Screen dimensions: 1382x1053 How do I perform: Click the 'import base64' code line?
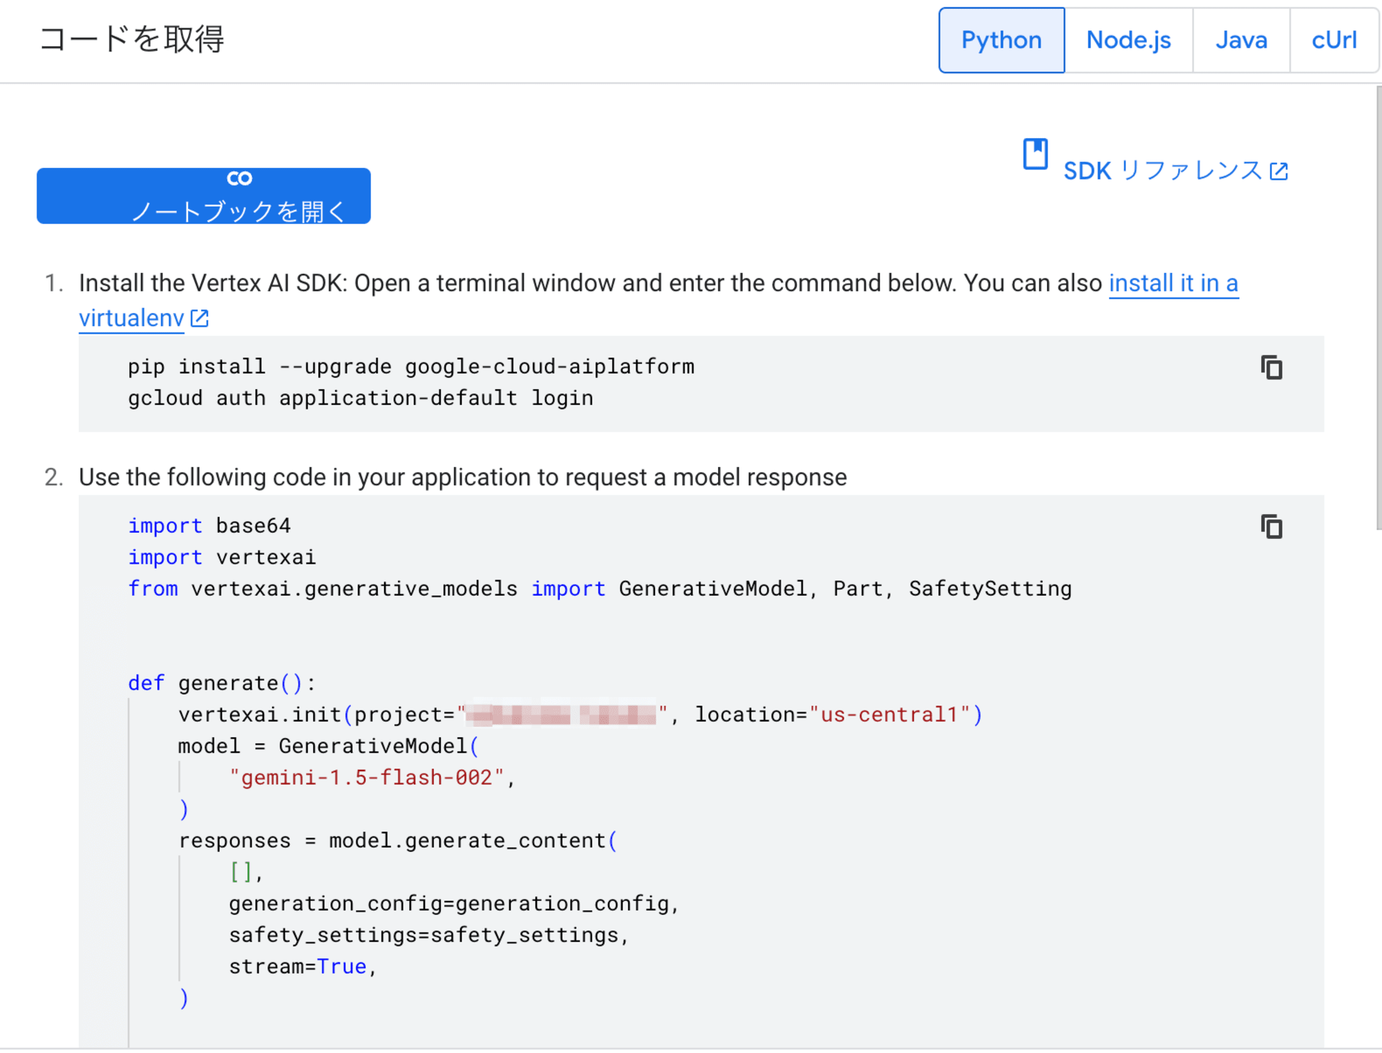pyautogui.click(x=209, y=526)
